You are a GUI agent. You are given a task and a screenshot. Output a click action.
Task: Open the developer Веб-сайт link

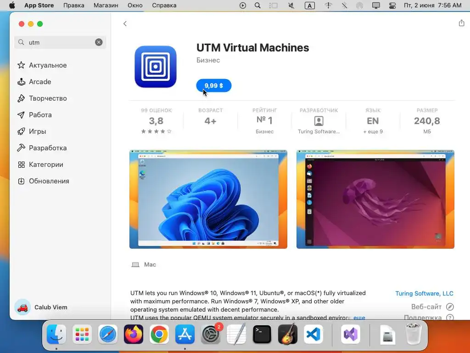tap(432, 307)
